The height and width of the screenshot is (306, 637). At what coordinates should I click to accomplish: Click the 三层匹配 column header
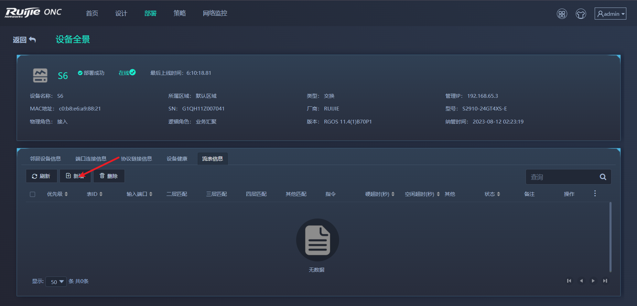216,194
